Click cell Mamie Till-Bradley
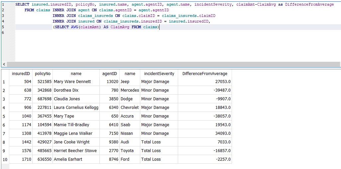 [76, 125]
